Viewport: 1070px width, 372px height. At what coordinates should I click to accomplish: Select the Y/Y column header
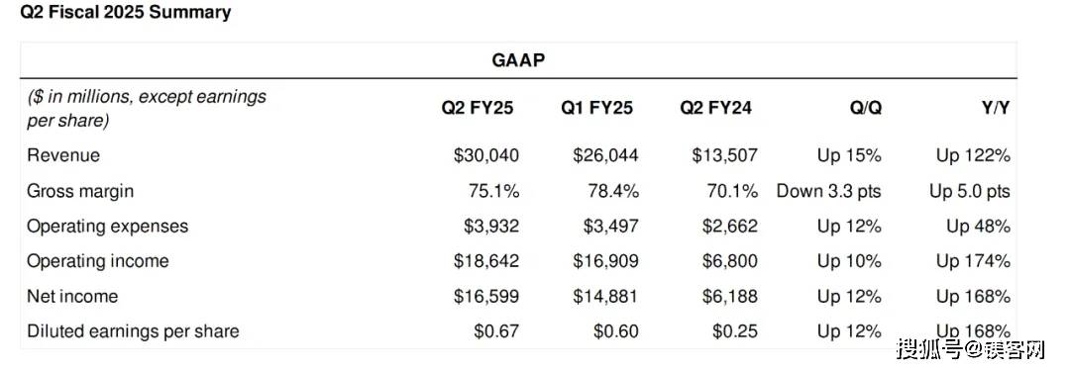click(995, 108)
